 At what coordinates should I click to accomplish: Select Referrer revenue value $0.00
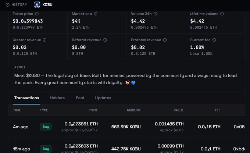79,47
